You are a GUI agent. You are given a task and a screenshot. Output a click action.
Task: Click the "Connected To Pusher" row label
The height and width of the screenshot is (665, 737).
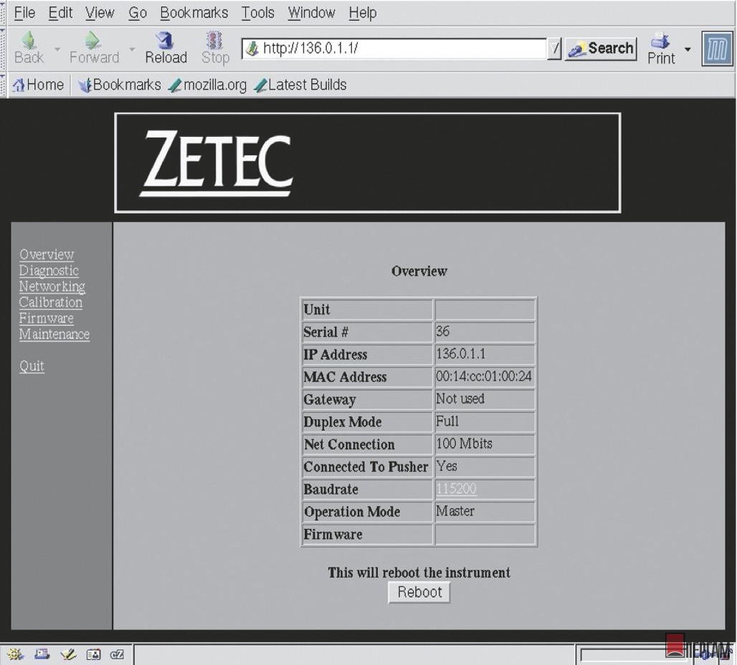coord(366,467)
